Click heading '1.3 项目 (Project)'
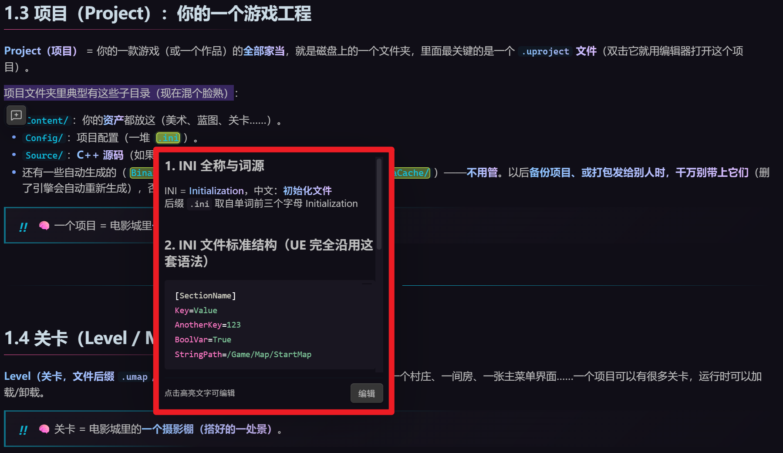 tap(158, 14)
